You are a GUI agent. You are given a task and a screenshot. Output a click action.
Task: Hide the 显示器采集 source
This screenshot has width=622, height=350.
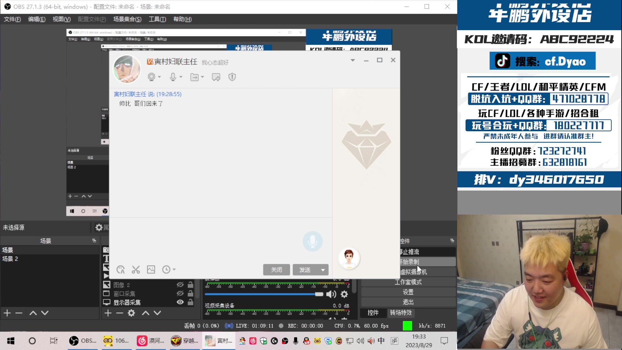(180, 302)
